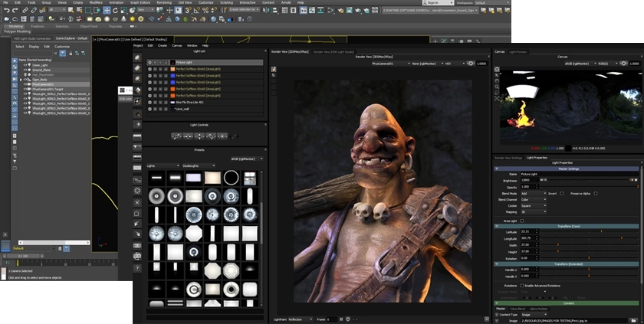The width and height of the screenshot is (644, 324).
Task: Open the Content Type dropdown set to Image
Action: [x=534, y=315]
